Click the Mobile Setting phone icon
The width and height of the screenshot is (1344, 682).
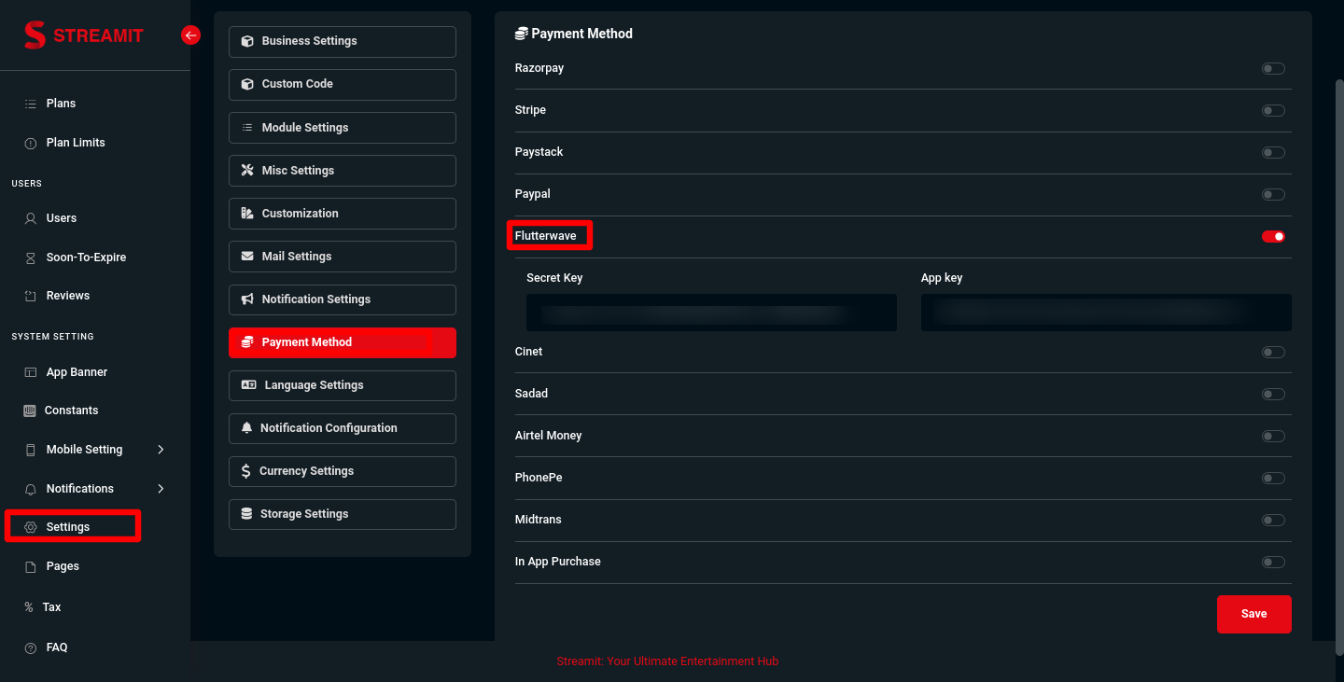click(30, 450)
